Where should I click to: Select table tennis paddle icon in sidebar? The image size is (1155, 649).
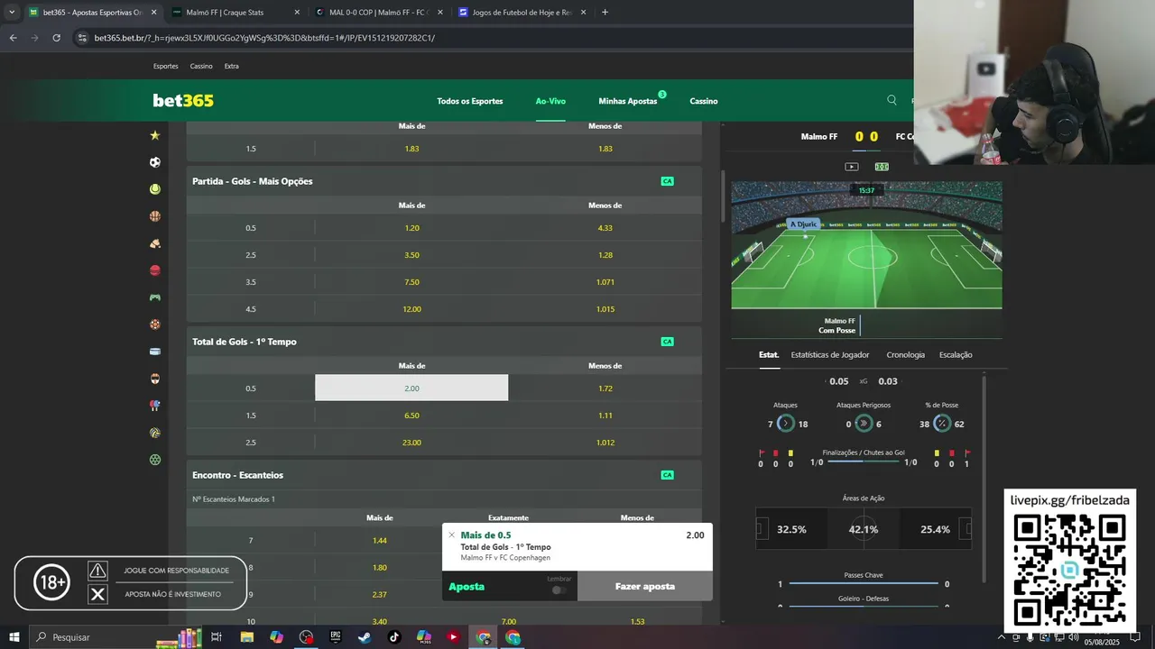tap(155, 406)
